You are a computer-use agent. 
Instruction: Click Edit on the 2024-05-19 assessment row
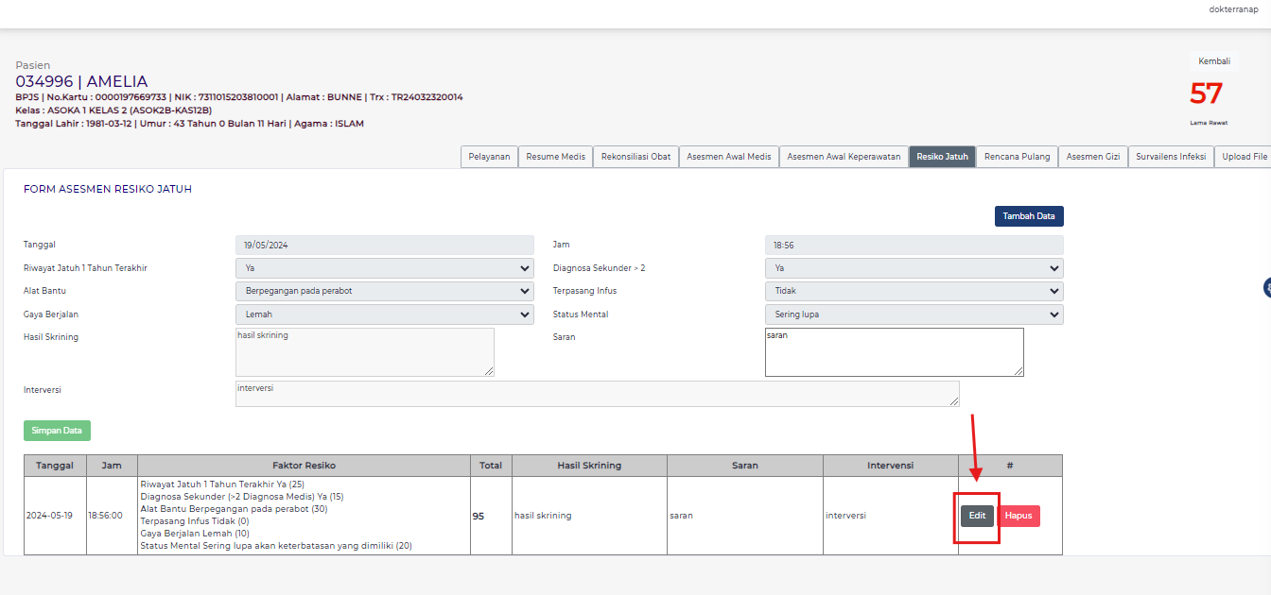click(x=977, y=516)
